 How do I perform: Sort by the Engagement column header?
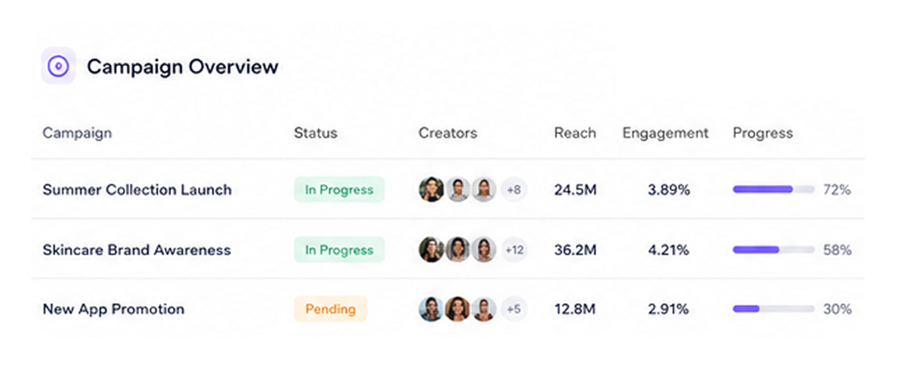pos(665,133)
